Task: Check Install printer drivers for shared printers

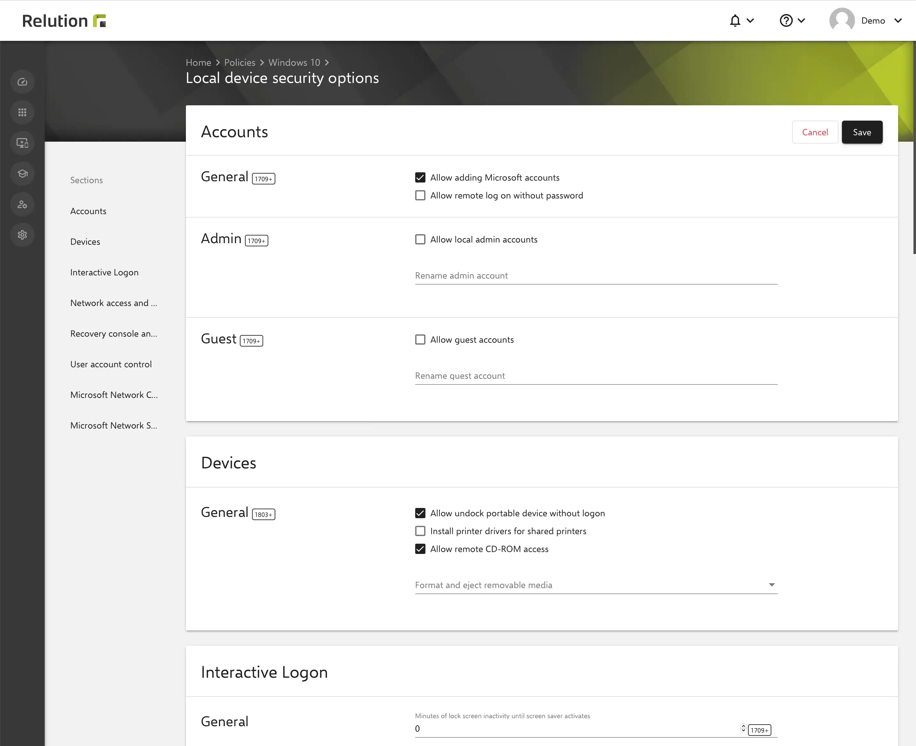Action: pos(420,531)
